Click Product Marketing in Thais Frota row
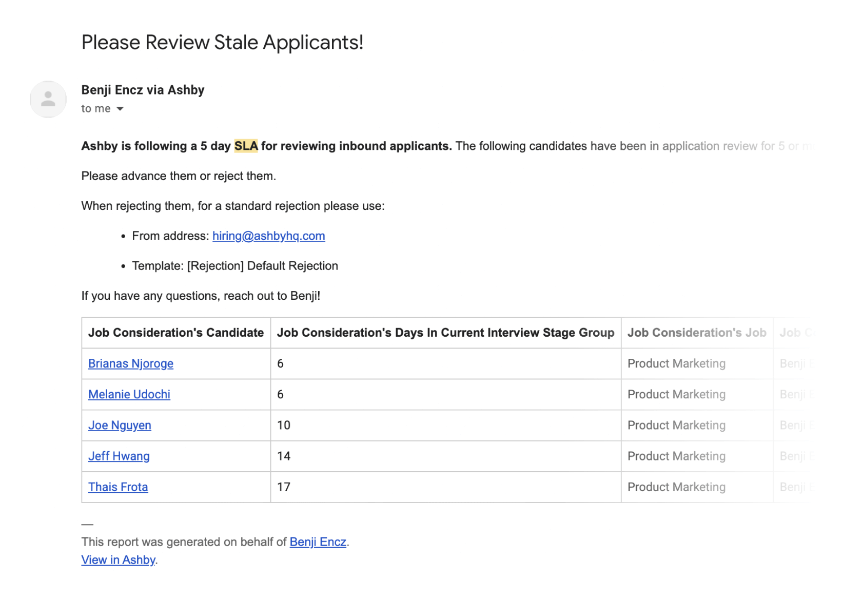Image resolution: width=862 pixels, height=597 pixels. pos(676,487)
